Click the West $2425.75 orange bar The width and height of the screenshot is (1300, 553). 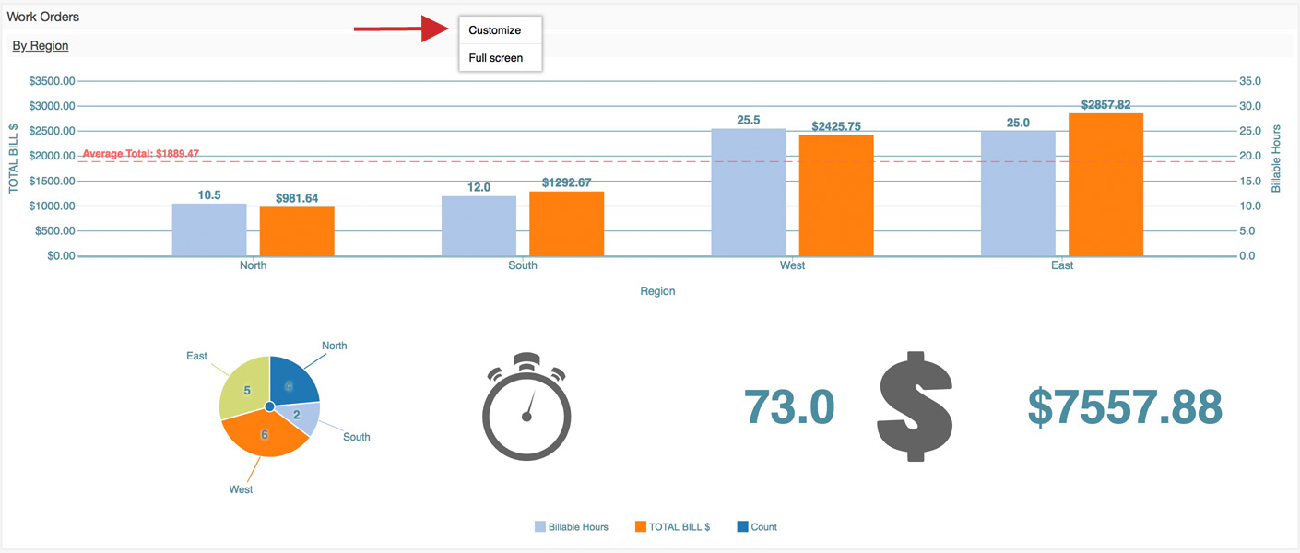coord(836,195)
